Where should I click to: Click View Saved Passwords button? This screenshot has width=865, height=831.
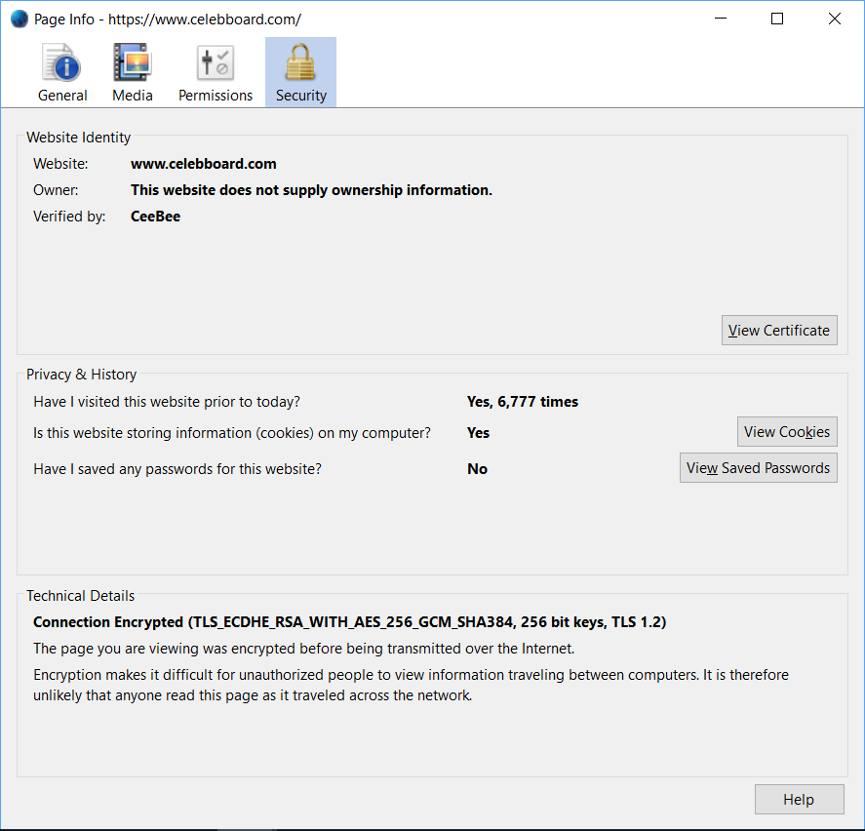[758, 468]
